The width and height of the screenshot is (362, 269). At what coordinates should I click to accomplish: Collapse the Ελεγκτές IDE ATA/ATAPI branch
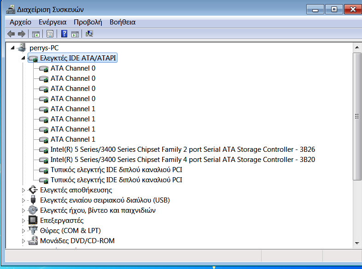[x=23, y=58]
